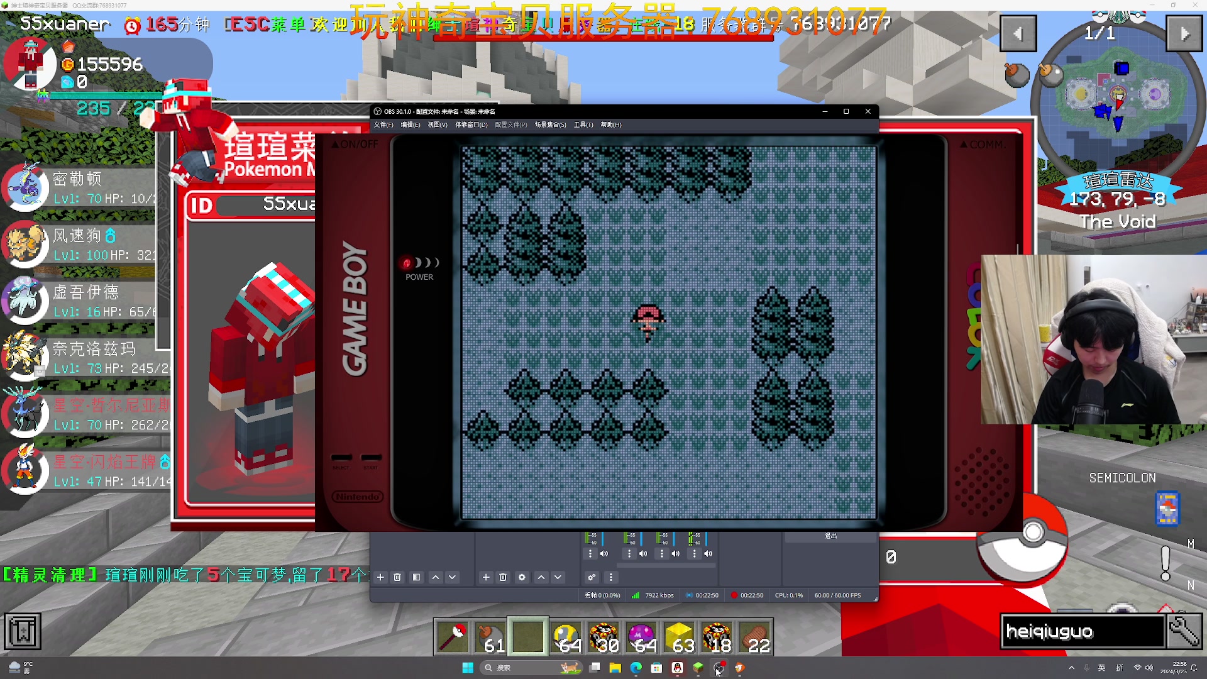The height and width of the screenshot is (679, 1207).
Task: Select hotbar slot with count 61
Action: (x=490, y=637)
